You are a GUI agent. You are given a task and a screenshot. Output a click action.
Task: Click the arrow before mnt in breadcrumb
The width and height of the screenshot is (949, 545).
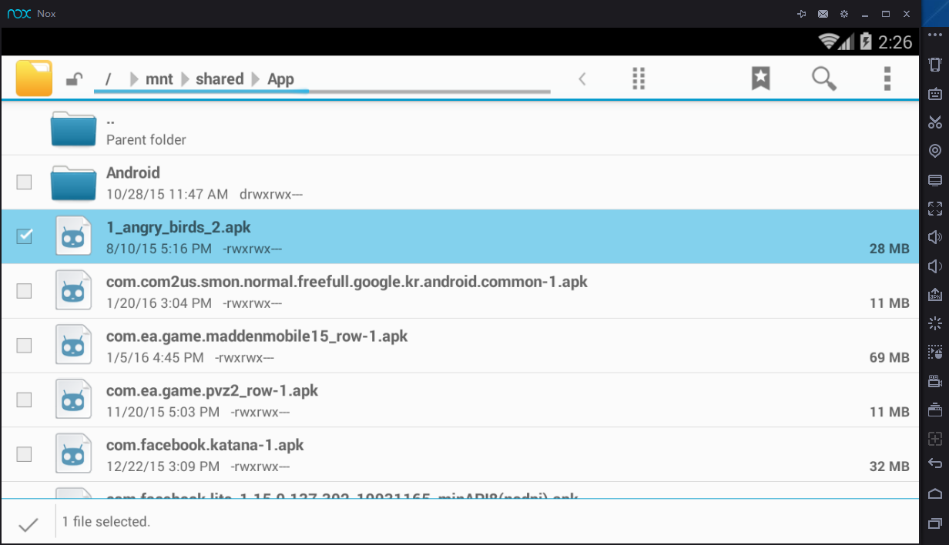pyautogui.click(x=134, y=79)
